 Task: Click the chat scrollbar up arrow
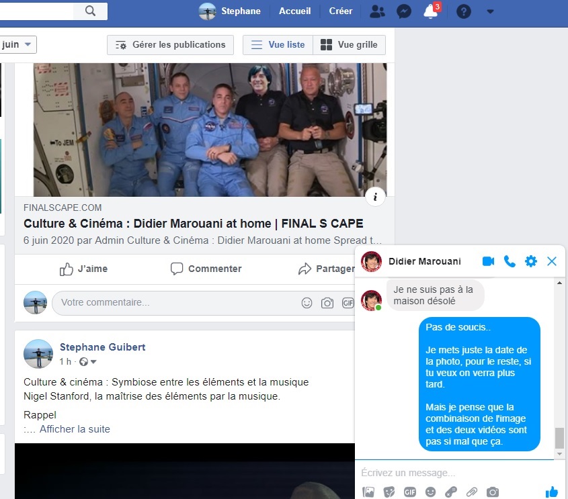(x=560, y=283)
